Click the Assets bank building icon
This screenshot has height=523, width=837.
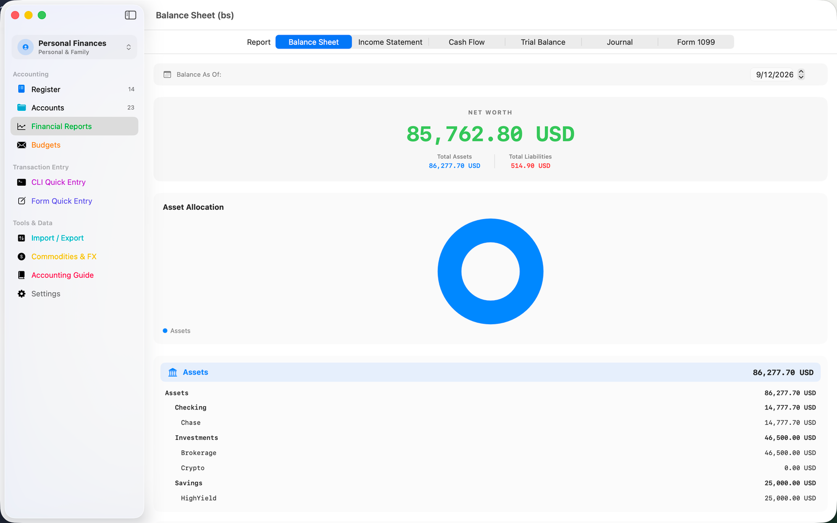pos(173,372)
